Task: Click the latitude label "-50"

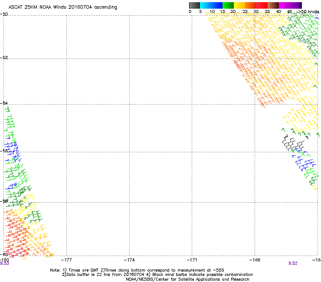Action: point(4,14)
